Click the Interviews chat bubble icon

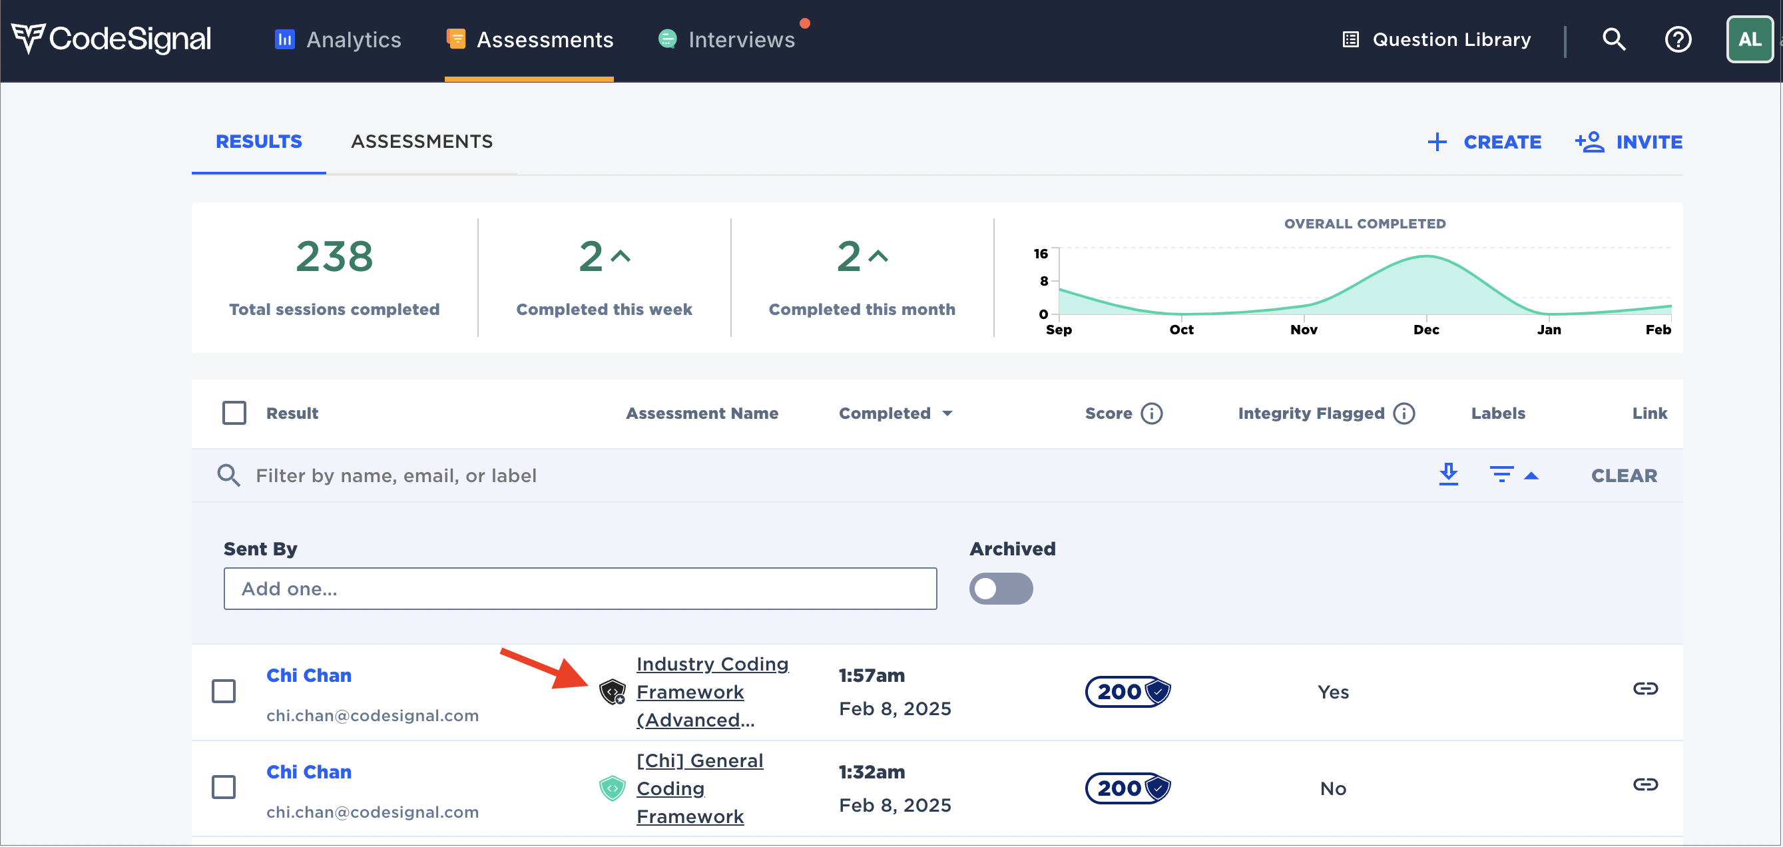[667, 39]
